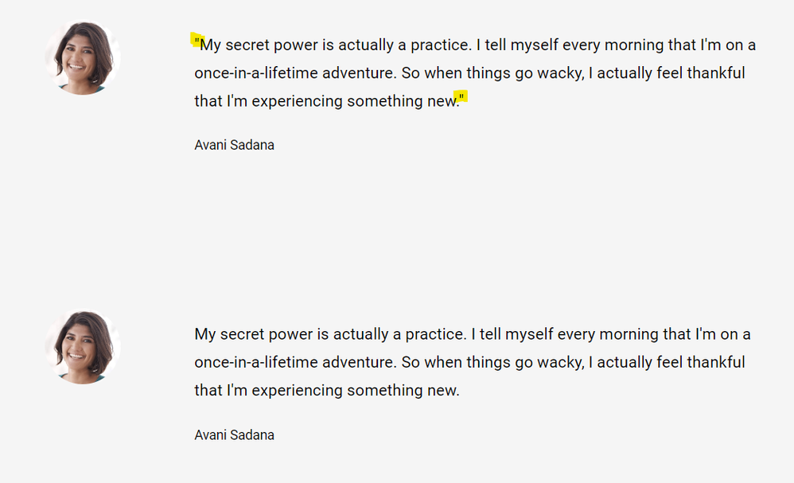Click the top Avani Sadana profile photo
This screenshot has width=794, height=483.
tap(82, 58)
